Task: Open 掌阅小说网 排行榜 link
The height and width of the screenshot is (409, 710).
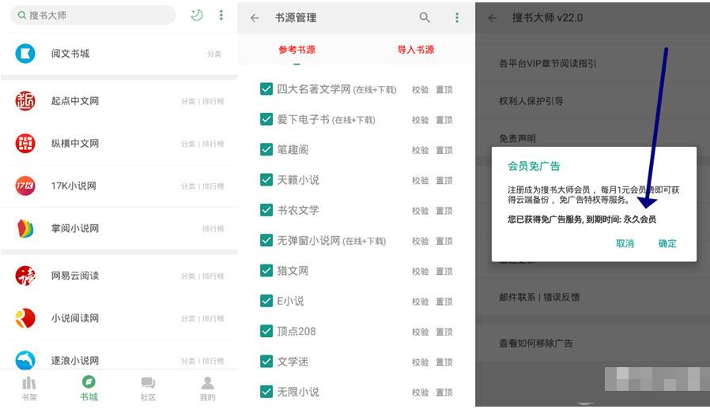Action: (213, 229)
